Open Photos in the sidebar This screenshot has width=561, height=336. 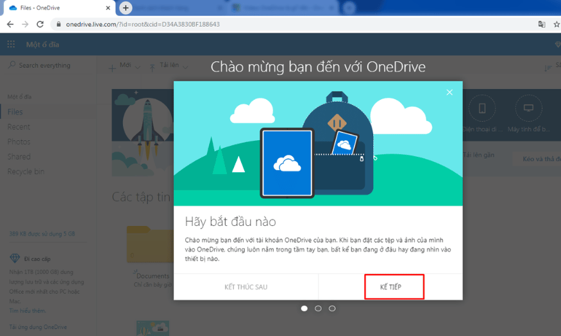pos(19,141)
